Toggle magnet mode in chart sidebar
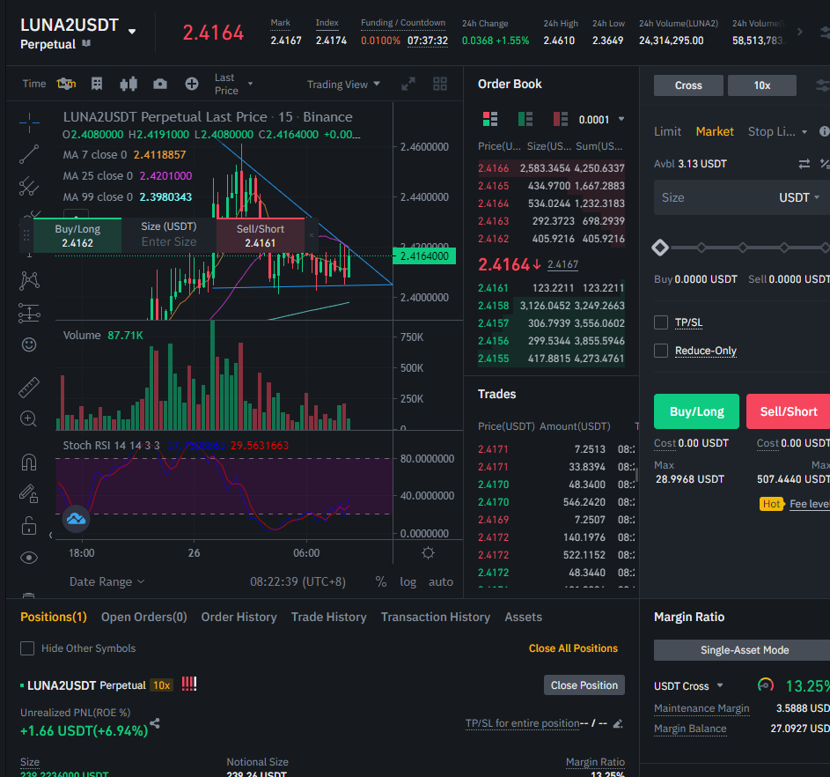The image size is (830, 777). 29,462
